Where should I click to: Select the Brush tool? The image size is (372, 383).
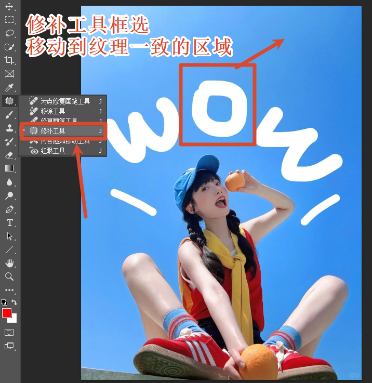click(9, 114)
